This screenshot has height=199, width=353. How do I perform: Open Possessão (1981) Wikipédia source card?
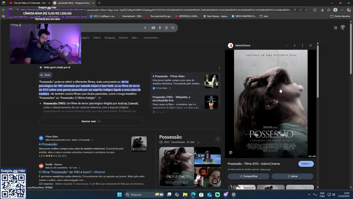point(186,103)
